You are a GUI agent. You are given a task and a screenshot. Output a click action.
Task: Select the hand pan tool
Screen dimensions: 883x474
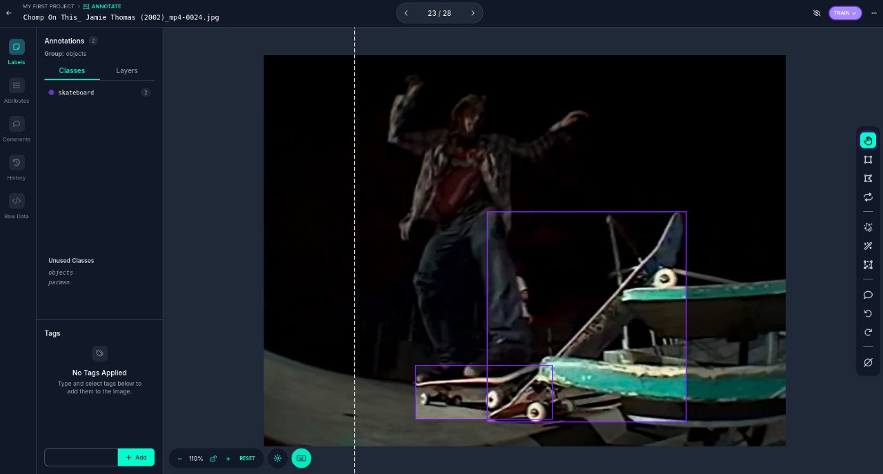tap(868, 141)
